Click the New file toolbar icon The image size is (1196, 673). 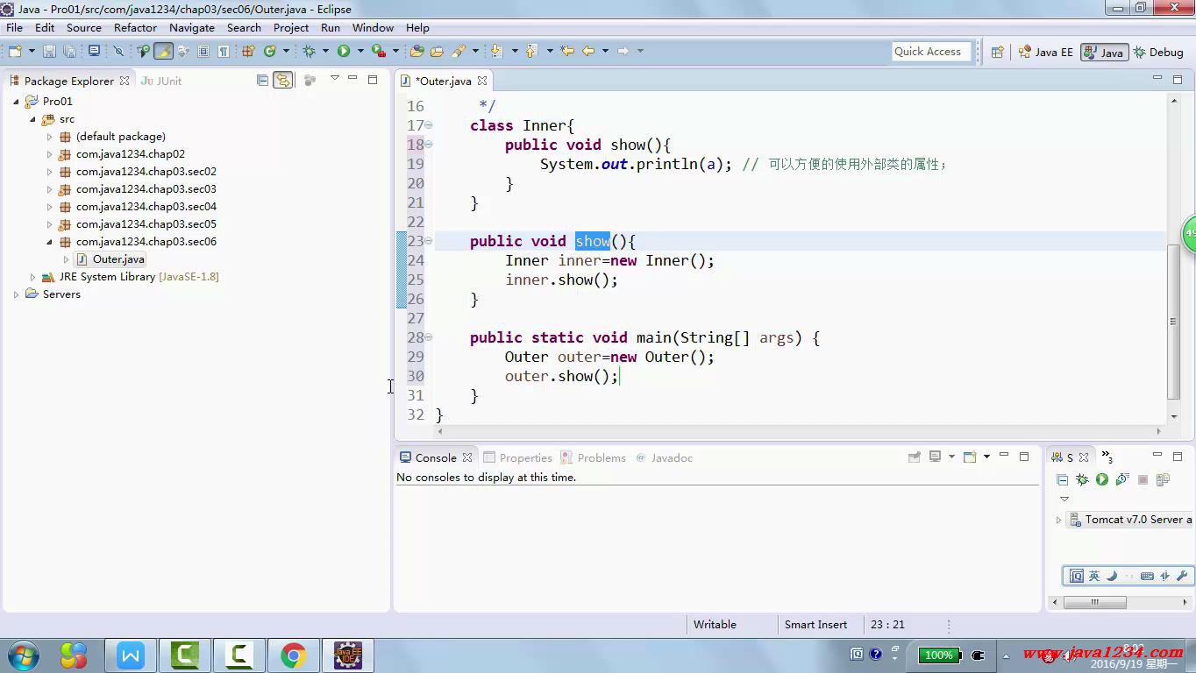[x=15, y=51]
